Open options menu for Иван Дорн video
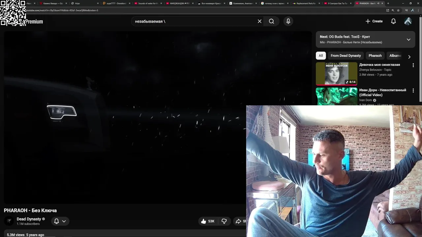 [413, 91]
